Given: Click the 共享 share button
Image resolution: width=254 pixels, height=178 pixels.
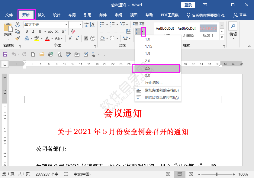Looking at the screenshot, I should [240, 15].
